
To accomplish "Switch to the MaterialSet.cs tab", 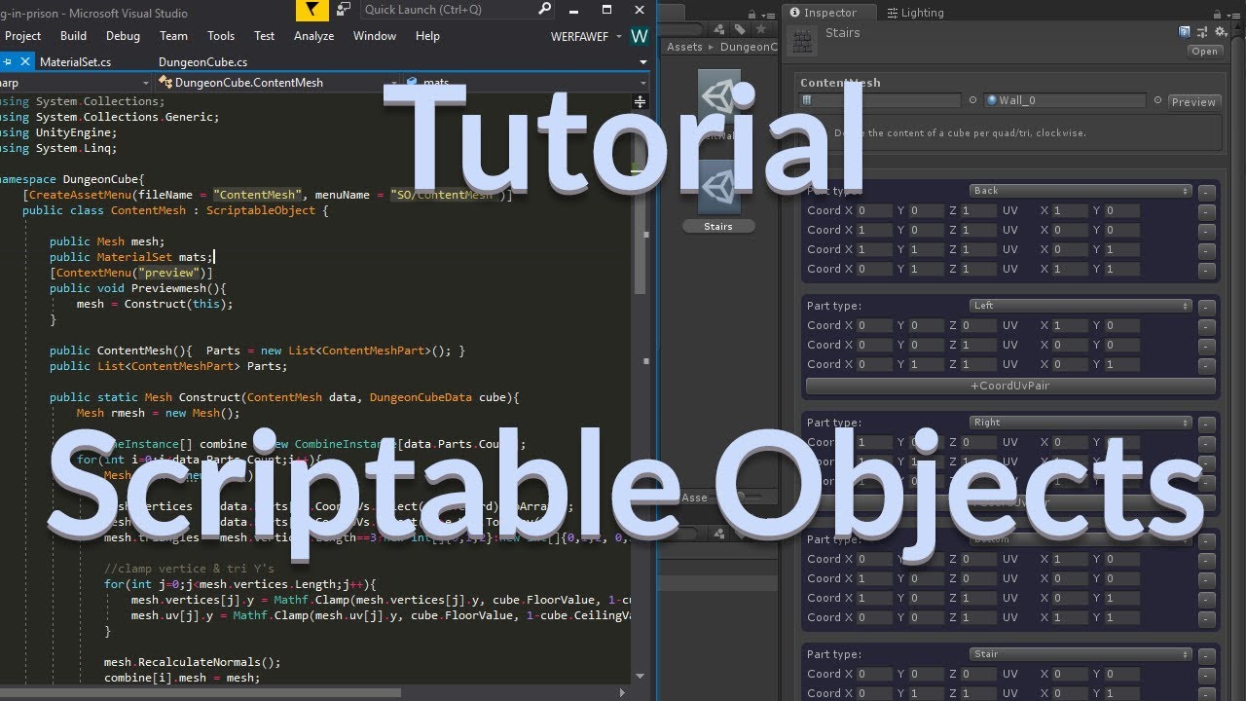I will tap(76, 62).
